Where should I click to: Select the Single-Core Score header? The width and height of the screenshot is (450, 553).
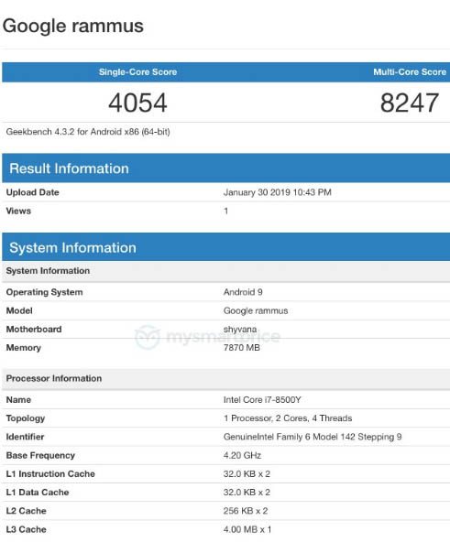pyautogui.click(x=137, y=72)
